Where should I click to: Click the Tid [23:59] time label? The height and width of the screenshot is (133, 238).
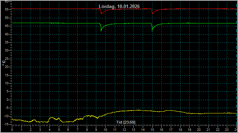point(126,122)
